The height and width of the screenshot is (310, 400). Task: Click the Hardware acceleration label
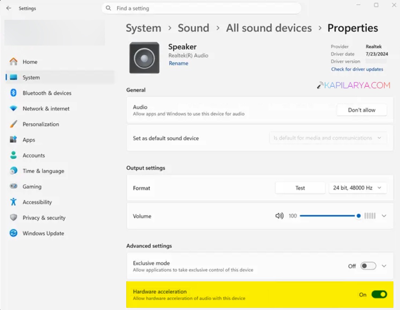[x=160, y=291]
